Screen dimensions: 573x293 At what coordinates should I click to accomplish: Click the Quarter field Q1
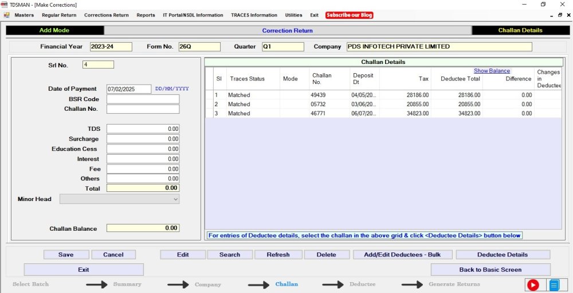[x=283, y=47]
